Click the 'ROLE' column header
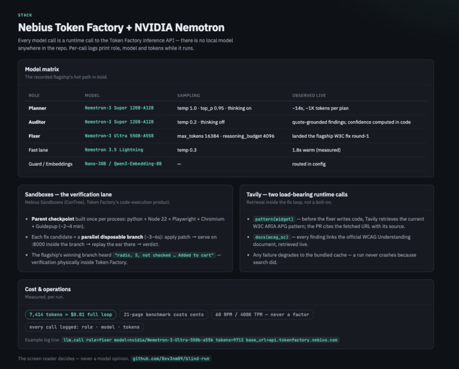This screenshot has height=369, width=459. coord(34,95)
